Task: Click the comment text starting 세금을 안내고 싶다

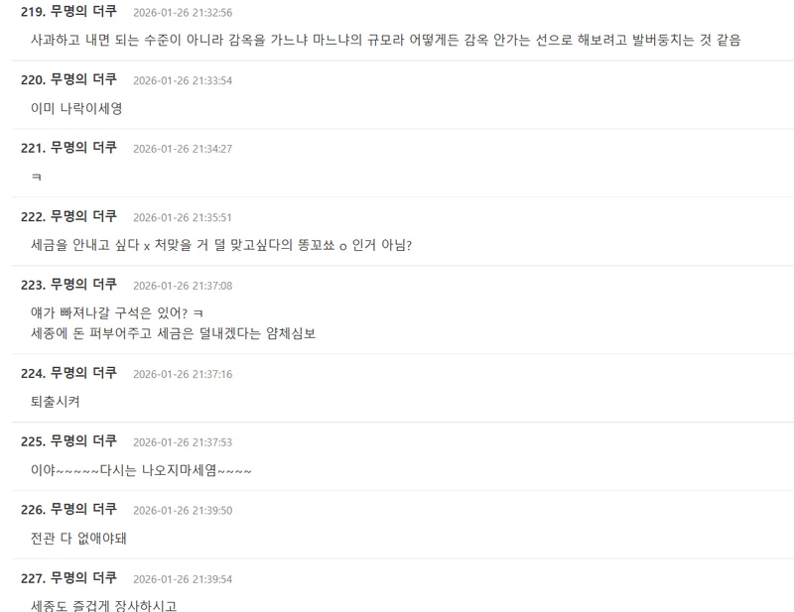Action: pyautogui.click(x=221, y=245)
